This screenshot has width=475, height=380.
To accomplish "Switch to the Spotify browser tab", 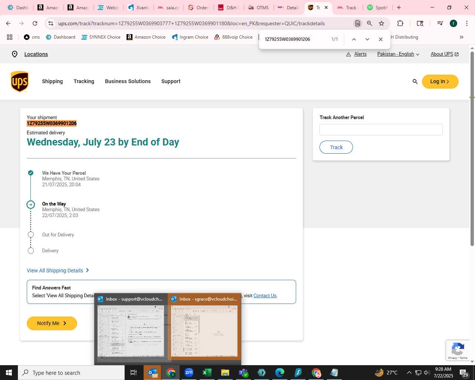I will coord(377,7).
